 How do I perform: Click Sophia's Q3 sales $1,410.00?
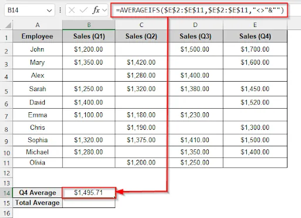[x=195, y=140]
